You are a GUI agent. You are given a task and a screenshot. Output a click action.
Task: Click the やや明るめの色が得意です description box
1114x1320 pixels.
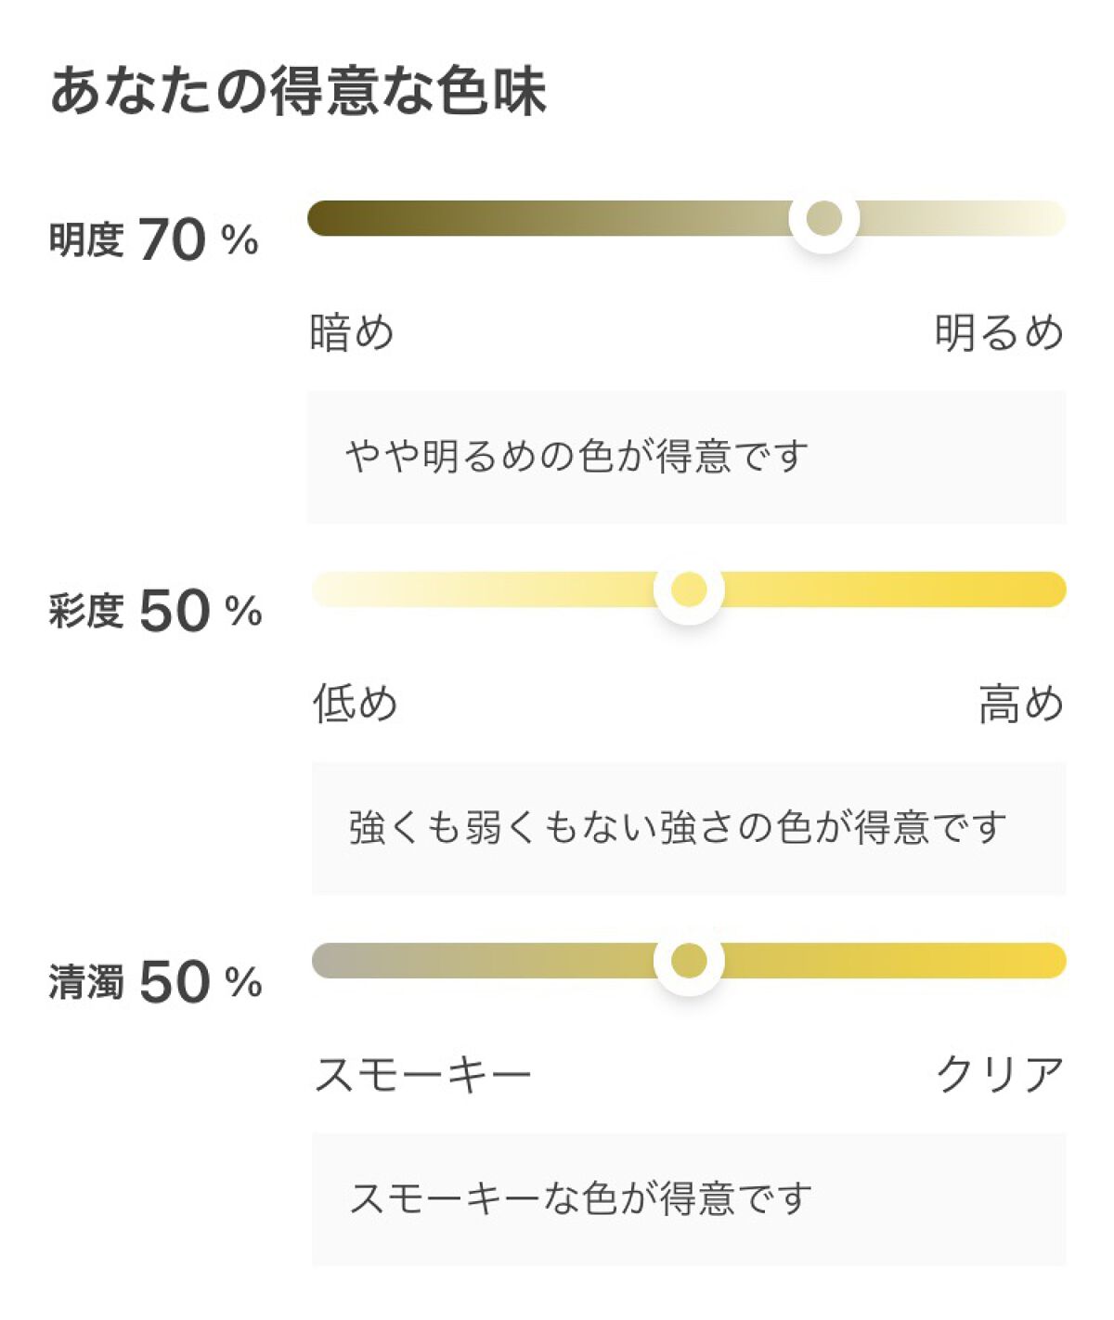point(686,457)
